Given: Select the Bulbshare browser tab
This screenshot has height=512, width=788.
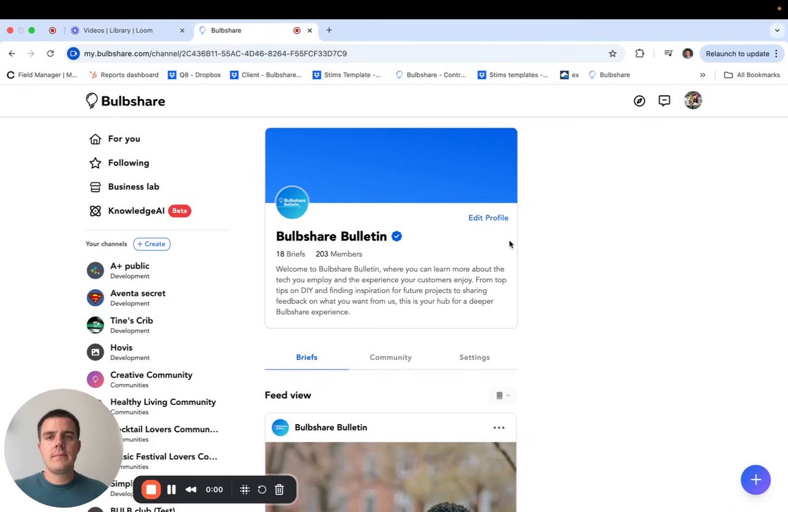Looking at the screenshot, I should pyautogui.click(x=257, y=30).
